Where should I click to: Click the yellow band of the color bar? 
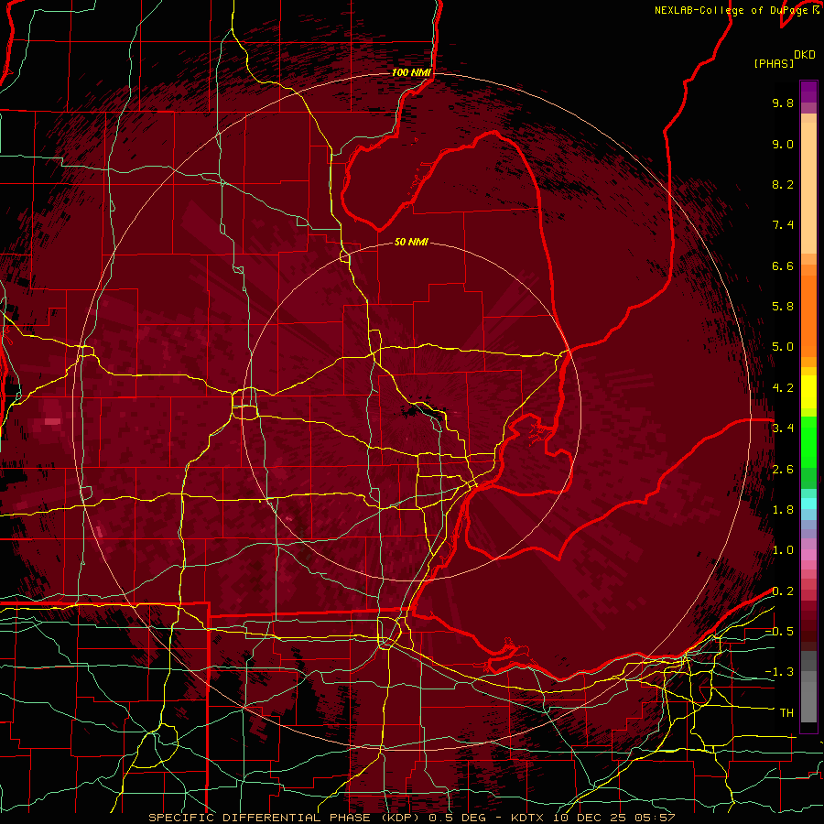coord(808,392)
